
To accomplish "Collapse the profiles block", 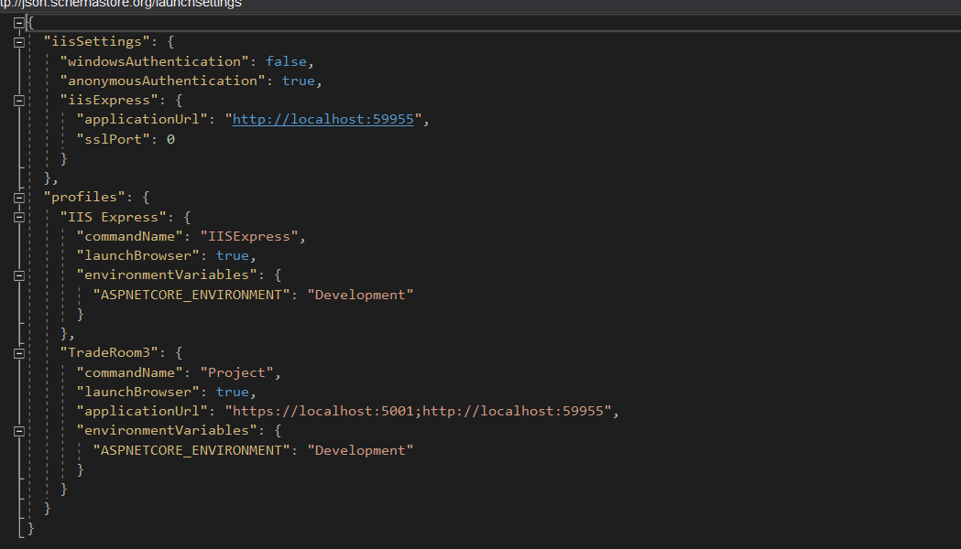I will coord(19,198).
